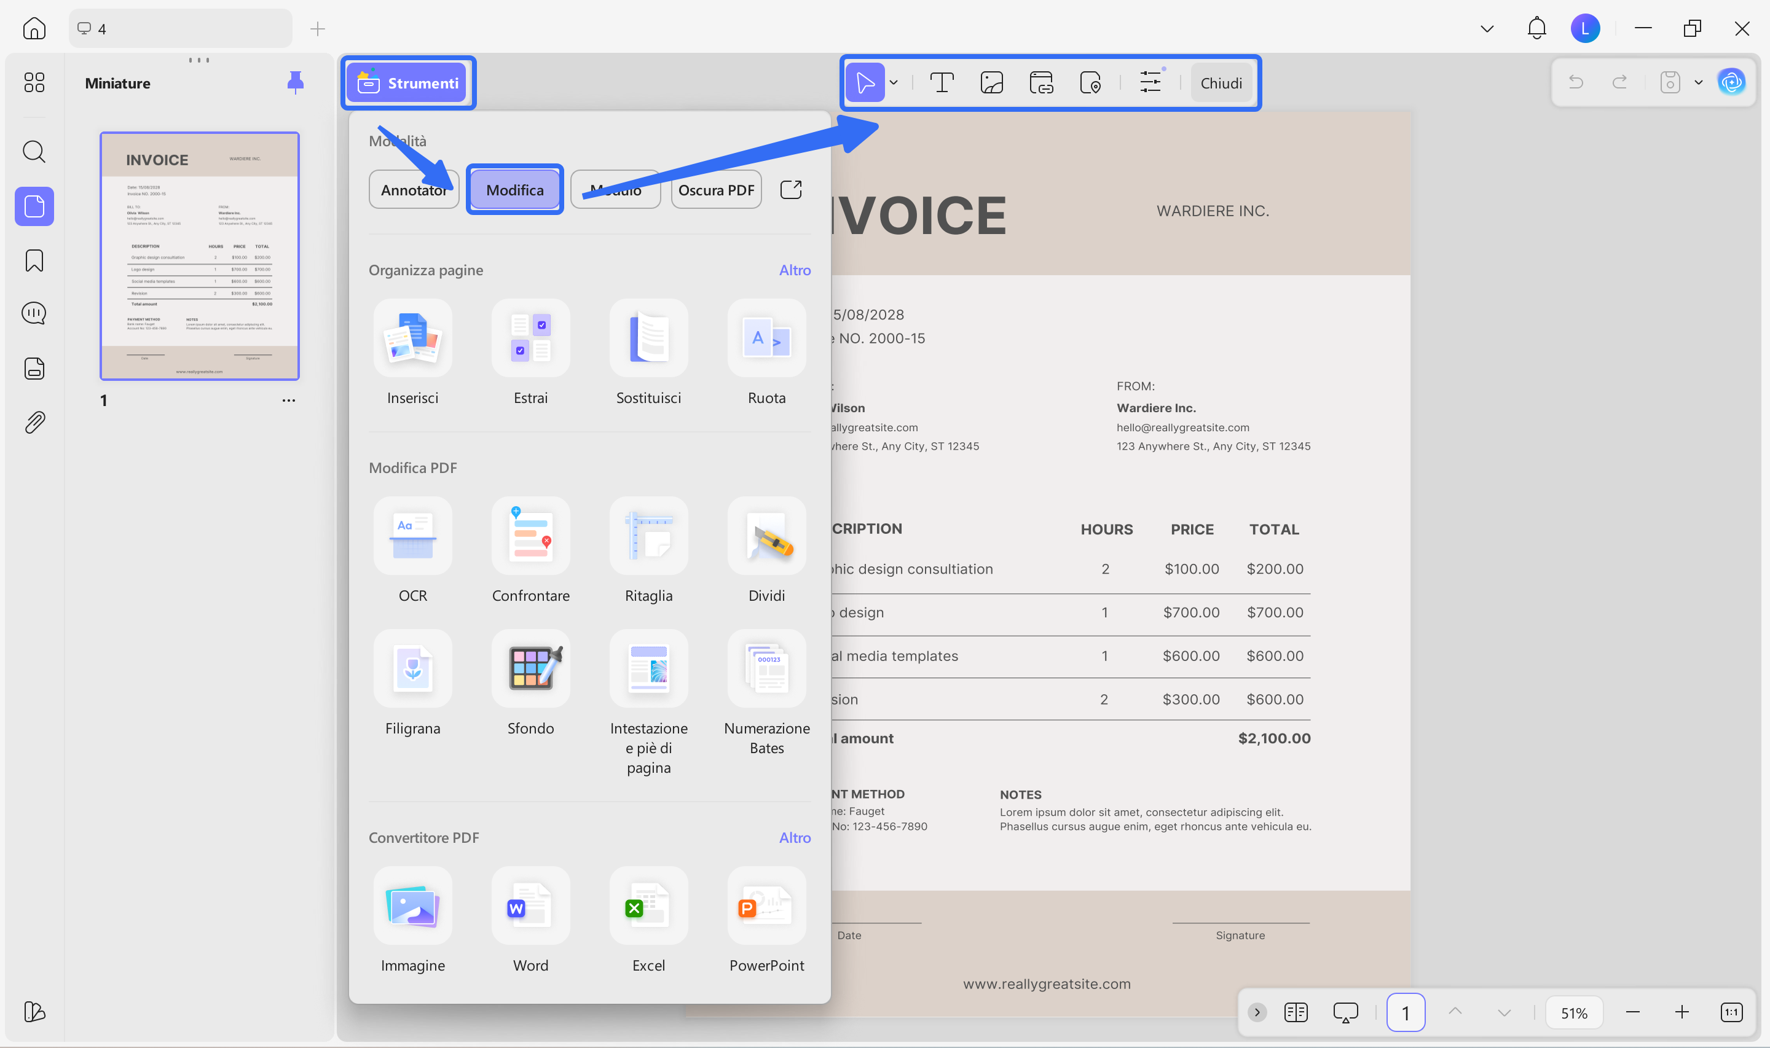Open the attachments paperclip icon

click(x=34, y=422)
